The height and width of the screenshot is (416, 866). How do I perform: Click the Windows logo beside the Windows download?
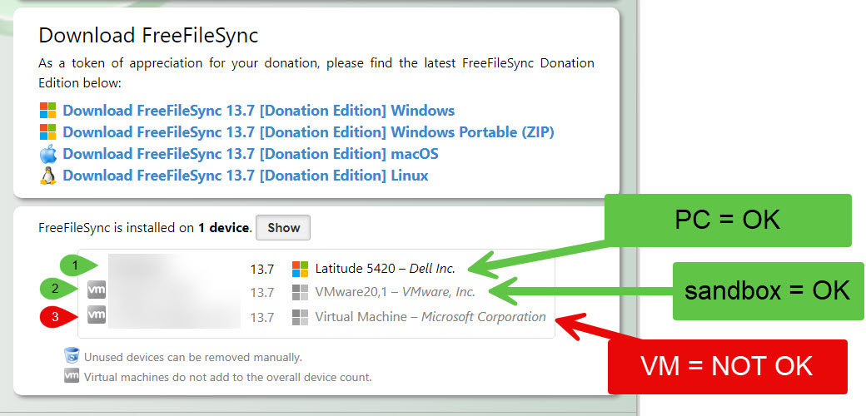[48, 111]
